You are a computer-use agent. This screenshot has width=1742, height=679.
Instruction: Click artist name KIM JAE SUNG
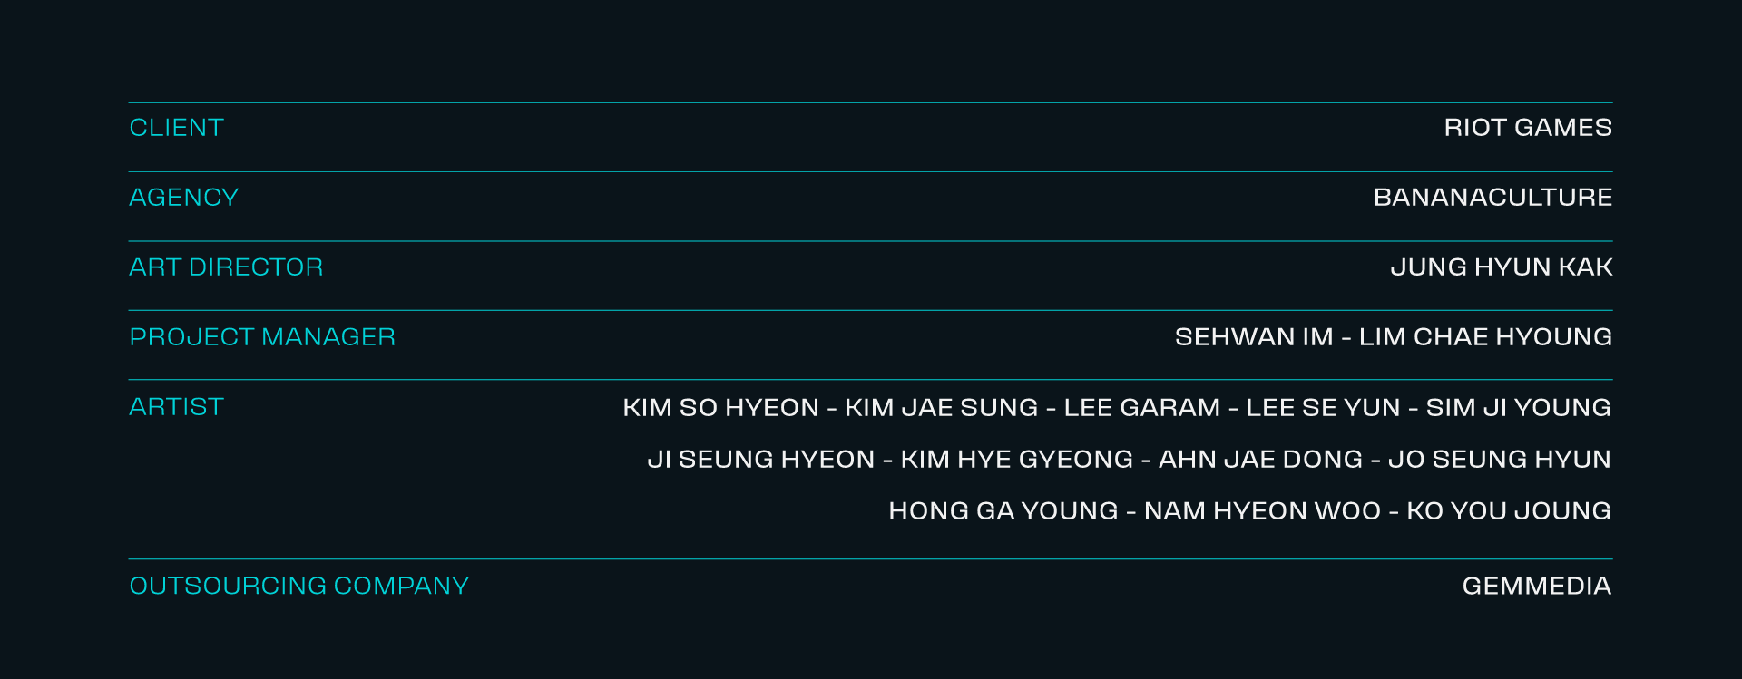942,408
